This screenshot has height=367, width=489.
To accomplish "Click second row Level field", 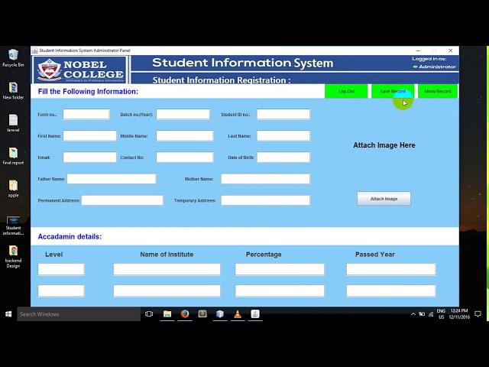I will coord(61,291).
